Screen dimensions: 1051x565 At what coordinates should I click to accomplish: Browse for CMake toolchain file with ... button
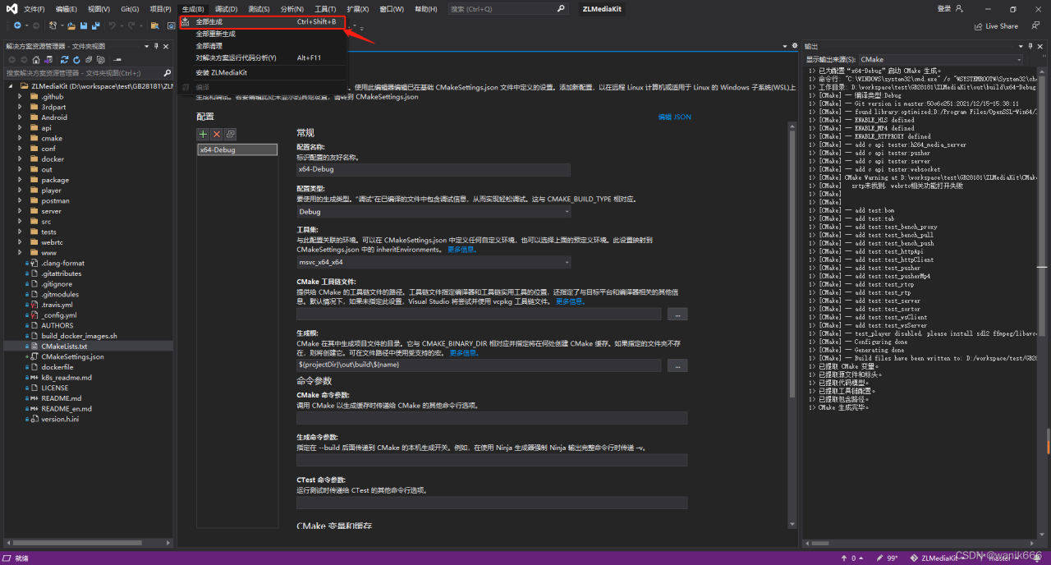[x=677, y=314]
